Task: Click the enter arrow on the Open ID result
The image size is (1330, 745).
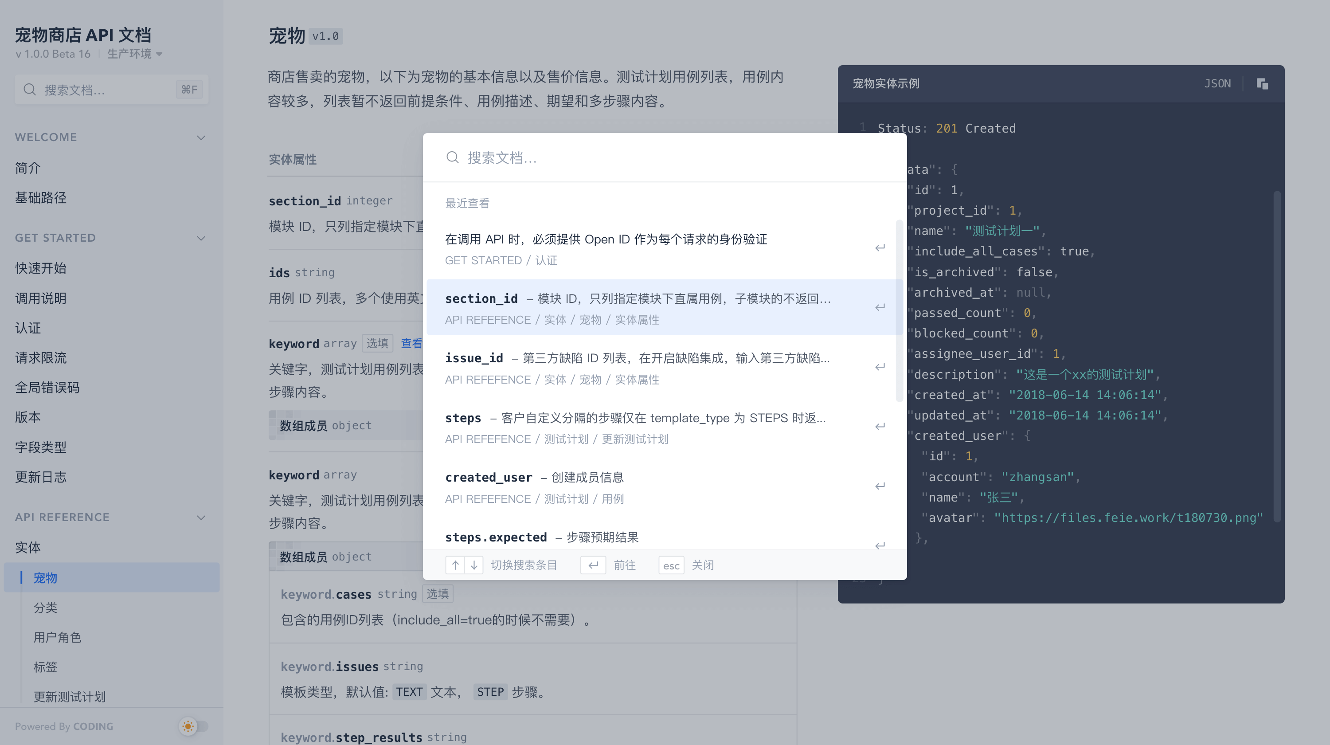Action: point(880,248)
